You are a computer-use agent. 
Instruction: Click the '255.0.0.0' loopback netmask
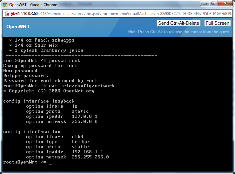(x=85, y=121)
